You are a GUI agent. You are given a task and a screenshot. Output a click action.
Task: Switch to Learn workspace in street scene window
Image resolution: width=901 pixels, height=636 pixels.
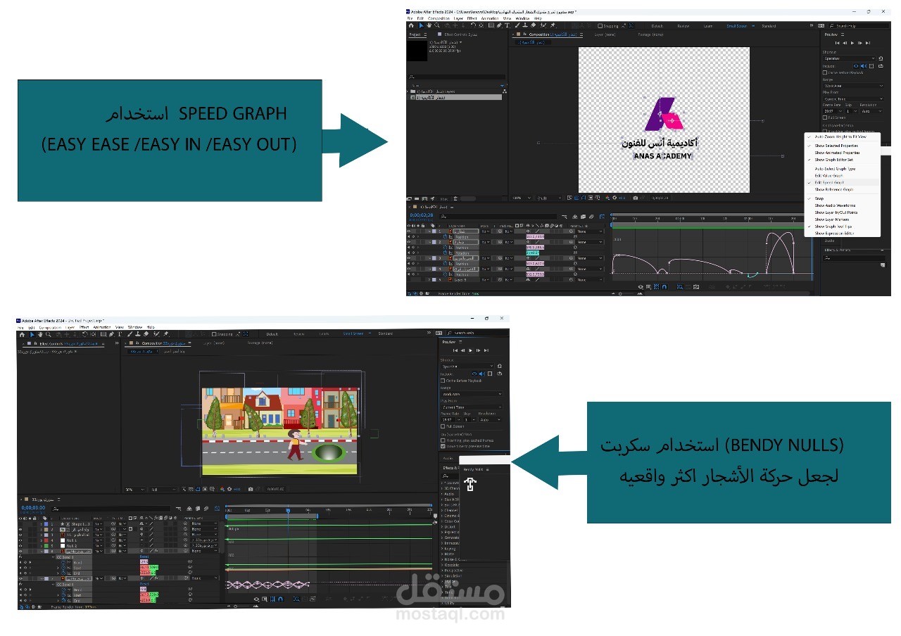point(324,333)
